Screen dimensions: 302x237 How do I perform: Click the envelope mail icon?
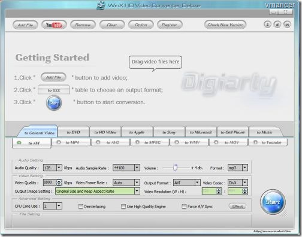[287, 25]
